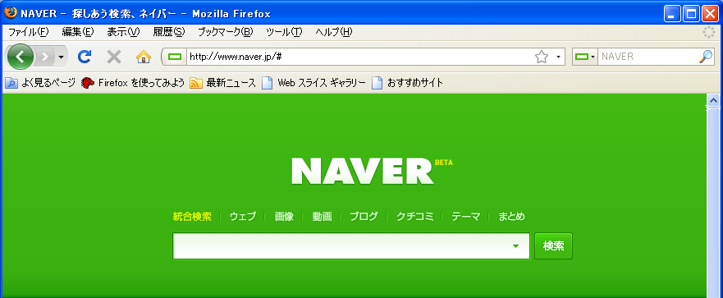Viewport: 723px width, 298px height.
Task: Click the Firefox icon in title bar
Action: [x=11, y=13]
